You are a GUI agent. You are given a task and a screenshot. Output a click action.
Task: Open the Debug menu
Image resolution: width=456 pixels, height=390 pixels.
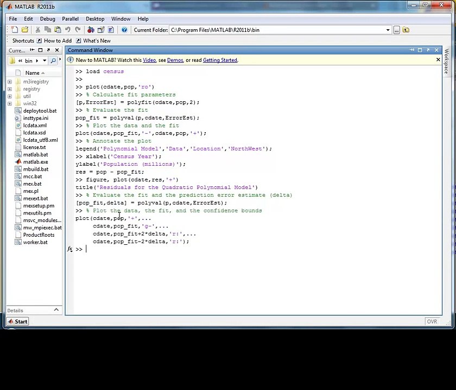(47, 19)
